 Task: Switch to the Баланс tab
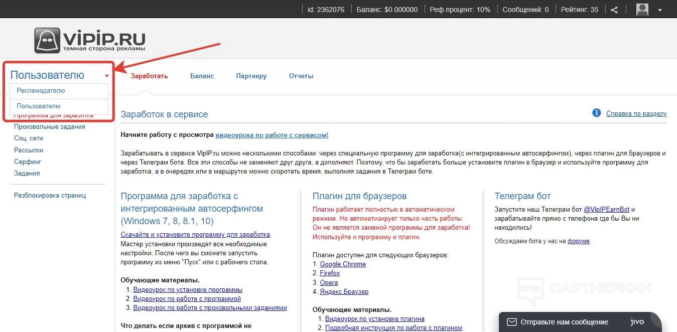coord(202,76)
